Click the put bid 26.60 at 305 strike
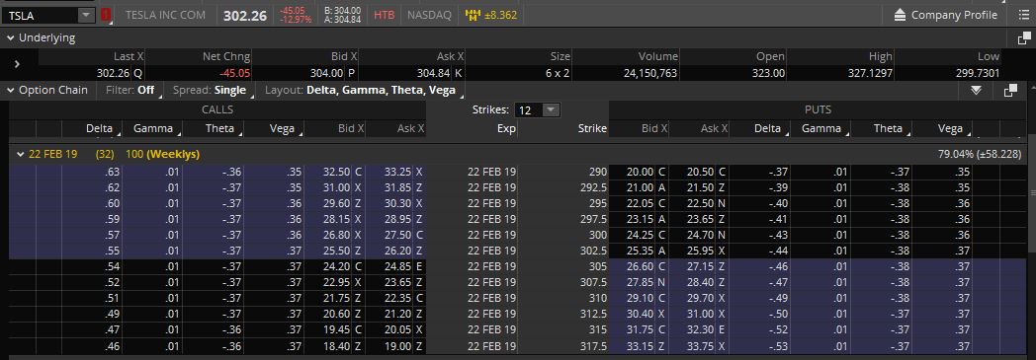 coord(641,266)
